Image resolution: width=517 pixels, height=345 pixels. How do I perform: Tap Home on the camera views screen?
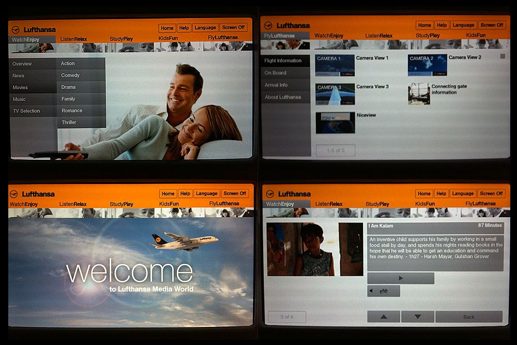(424, 25)
